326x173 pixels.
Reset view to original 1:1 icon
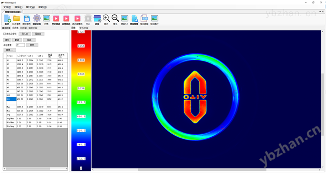[125, 18]
